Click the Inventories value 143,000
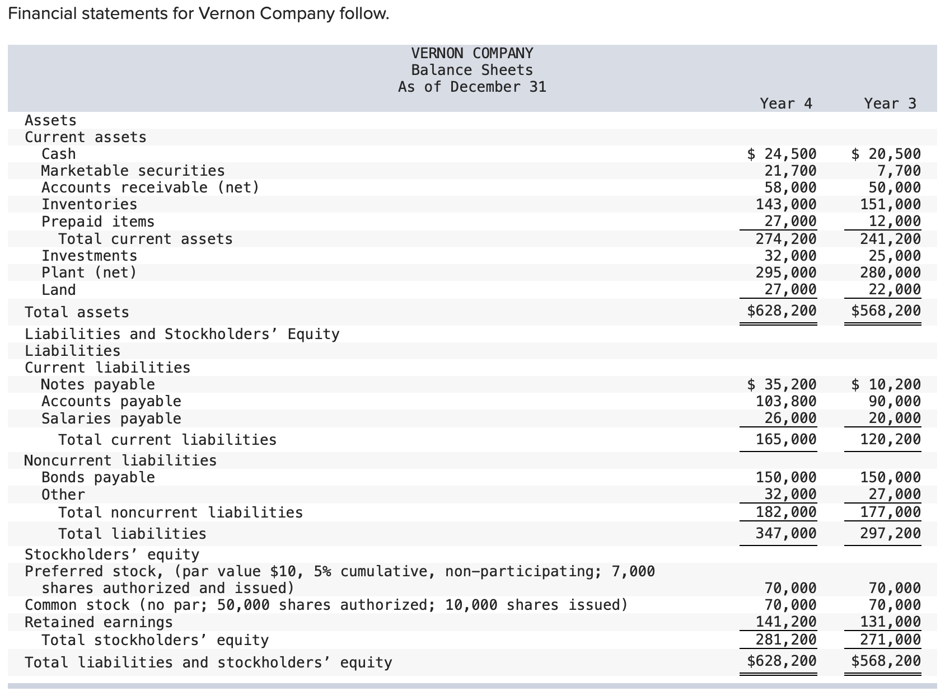The height and width of the screenshot is (696, 945). tap(786, 205)
